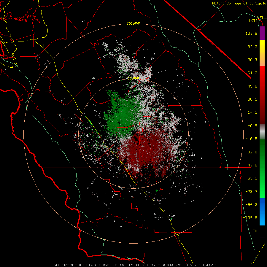Click the purple top segment of color bar
Screen dimensions: 267x267
(x=262, y=33)
